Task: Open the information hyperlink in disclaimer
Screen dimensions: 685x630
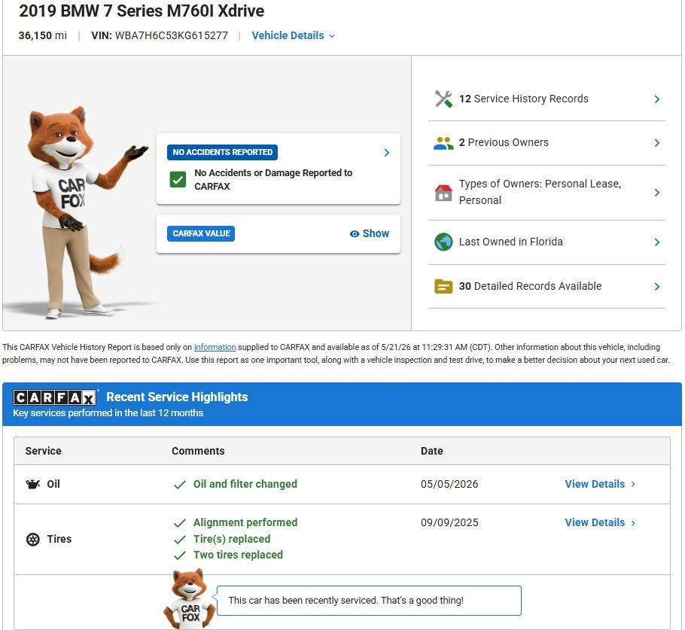Action: (x=215, y=347)
